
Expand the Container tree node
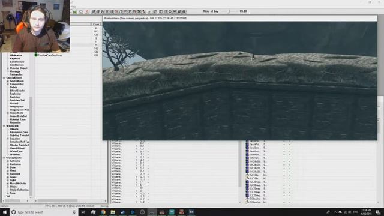[x=8, y=164]
